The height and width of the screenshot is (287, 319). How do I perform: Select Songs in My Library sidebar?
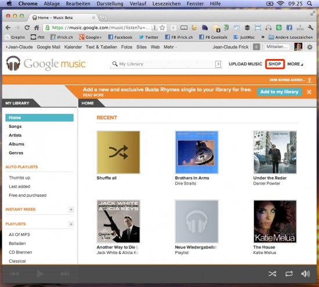(15, 127)
